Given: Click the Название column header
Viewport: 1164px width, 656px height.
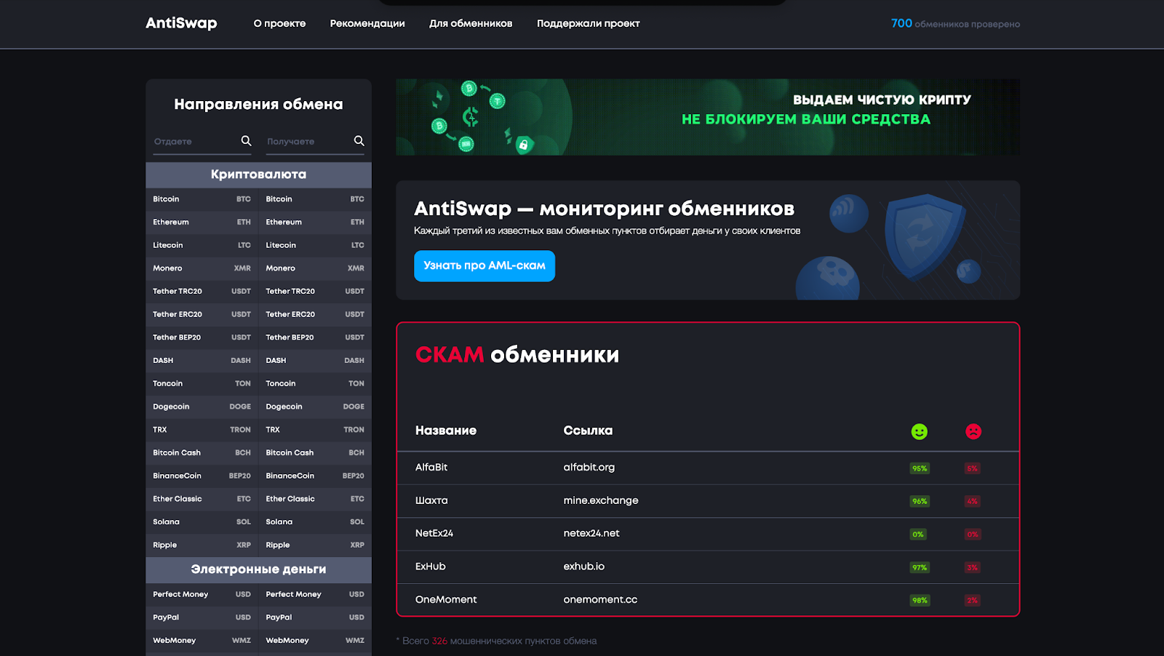Looking at the screenshot, I should click(x=446, y=431).
